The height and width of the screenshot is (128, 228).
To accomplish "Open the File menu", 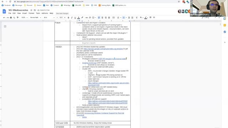I will (x=10, y=14).
